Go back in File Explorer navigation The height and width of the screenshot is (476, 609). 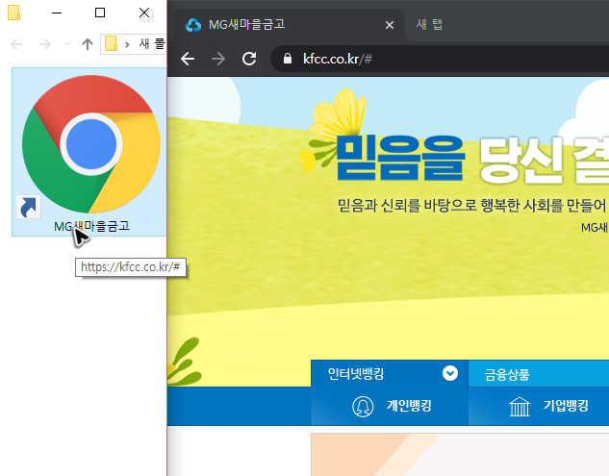[16, 44]
